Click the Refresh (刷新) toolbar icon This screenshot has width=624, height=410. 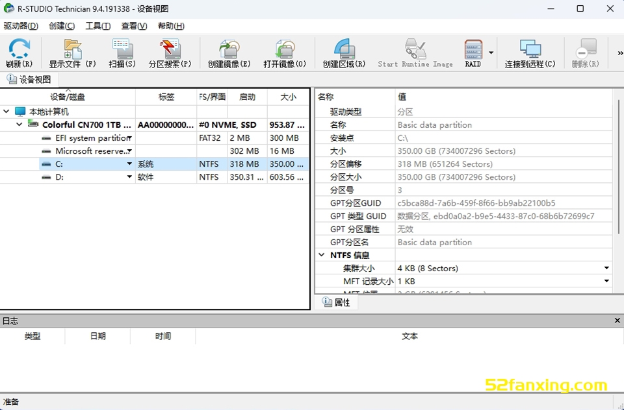tap(19, 53)
